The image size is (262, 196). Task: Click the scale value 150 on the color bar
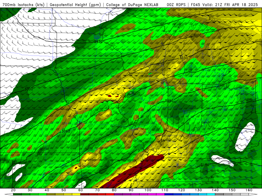click(232, 190)
